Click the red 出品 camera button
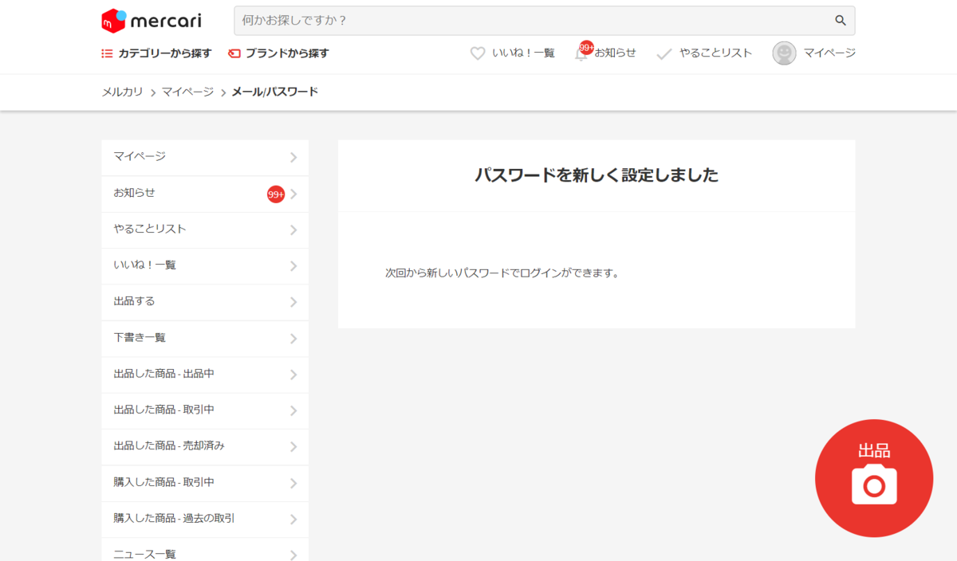Screen dimensions: 957x561 click(874, 478)
